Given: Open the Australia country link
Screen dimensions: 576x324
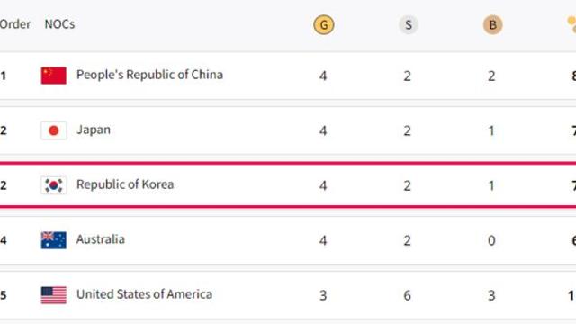Looking at the screenshot, I should 100,239.
